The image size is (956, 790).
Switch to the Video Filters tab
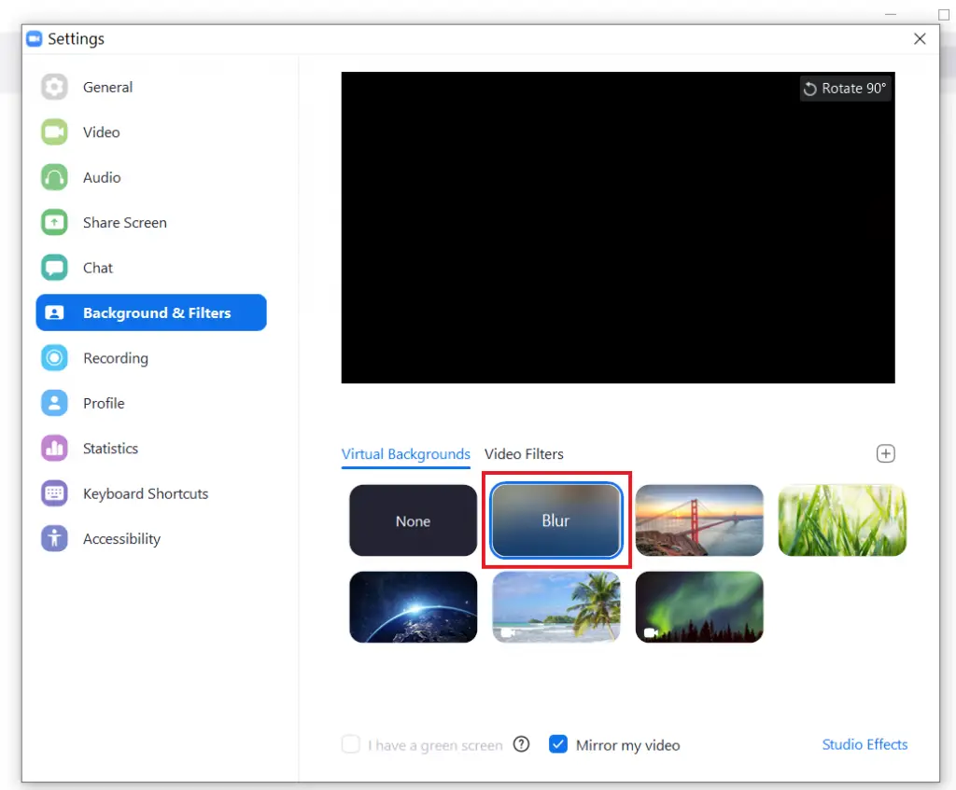[524, 454]
